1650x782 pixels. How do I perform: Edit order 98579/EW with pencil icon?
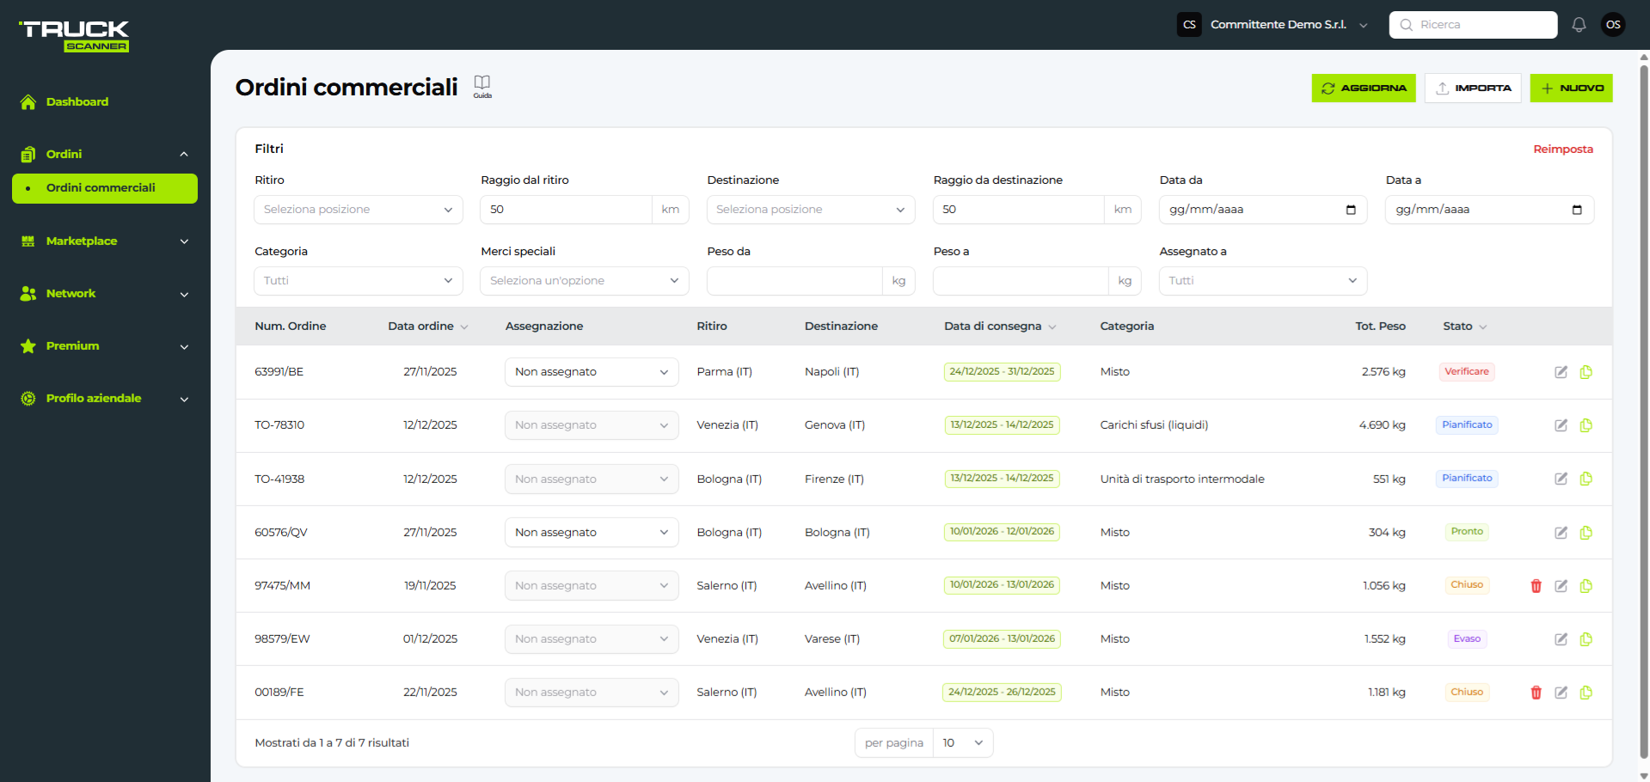click(x=1561, y=639)
